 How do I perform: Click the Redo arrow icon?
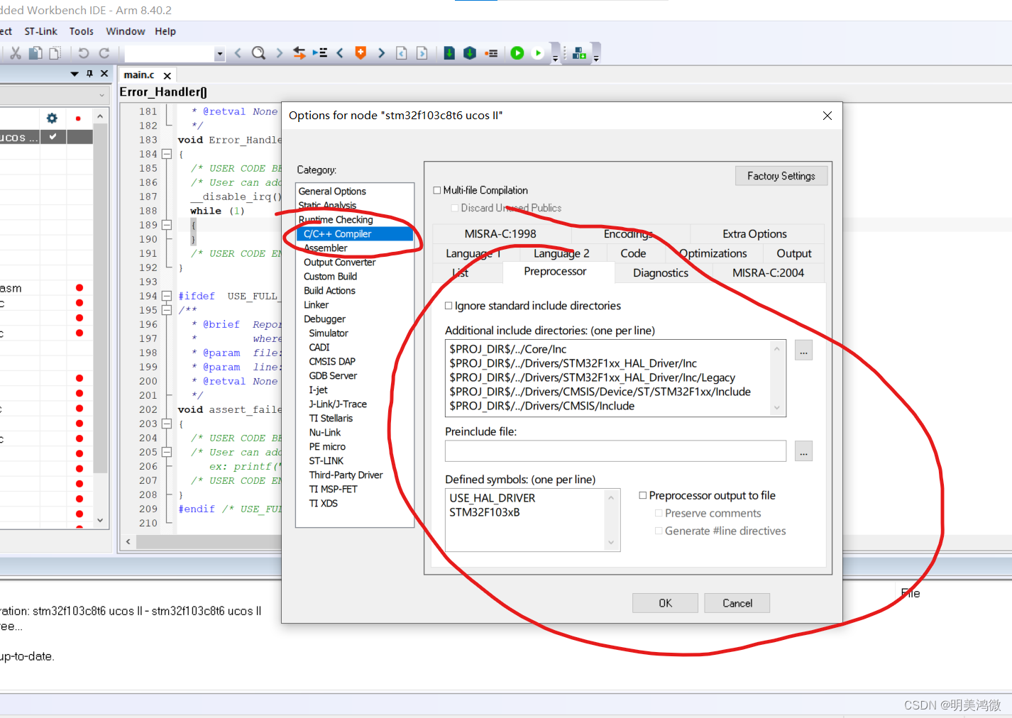(x=104, y=53)
